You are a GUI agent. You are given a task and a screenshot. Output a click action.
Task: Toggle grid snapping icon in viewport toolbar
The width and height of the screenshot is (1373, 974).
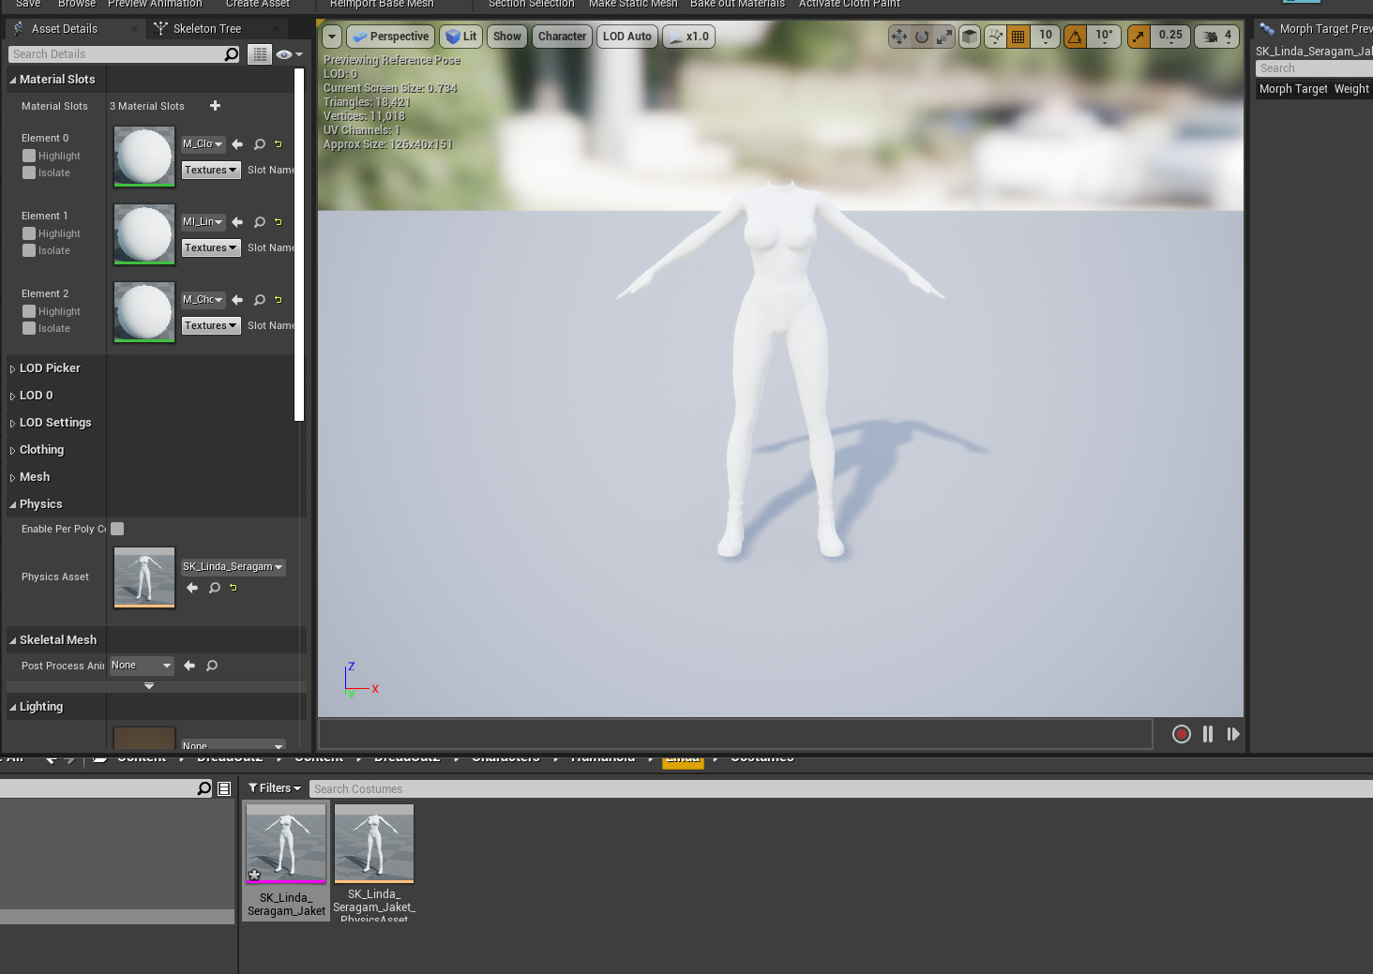[1018, 37]
